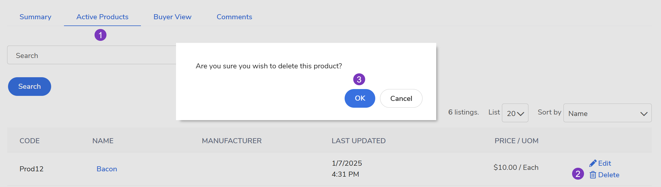Click the blue Search button
661x187 pixels.
[x=29, y=86]
